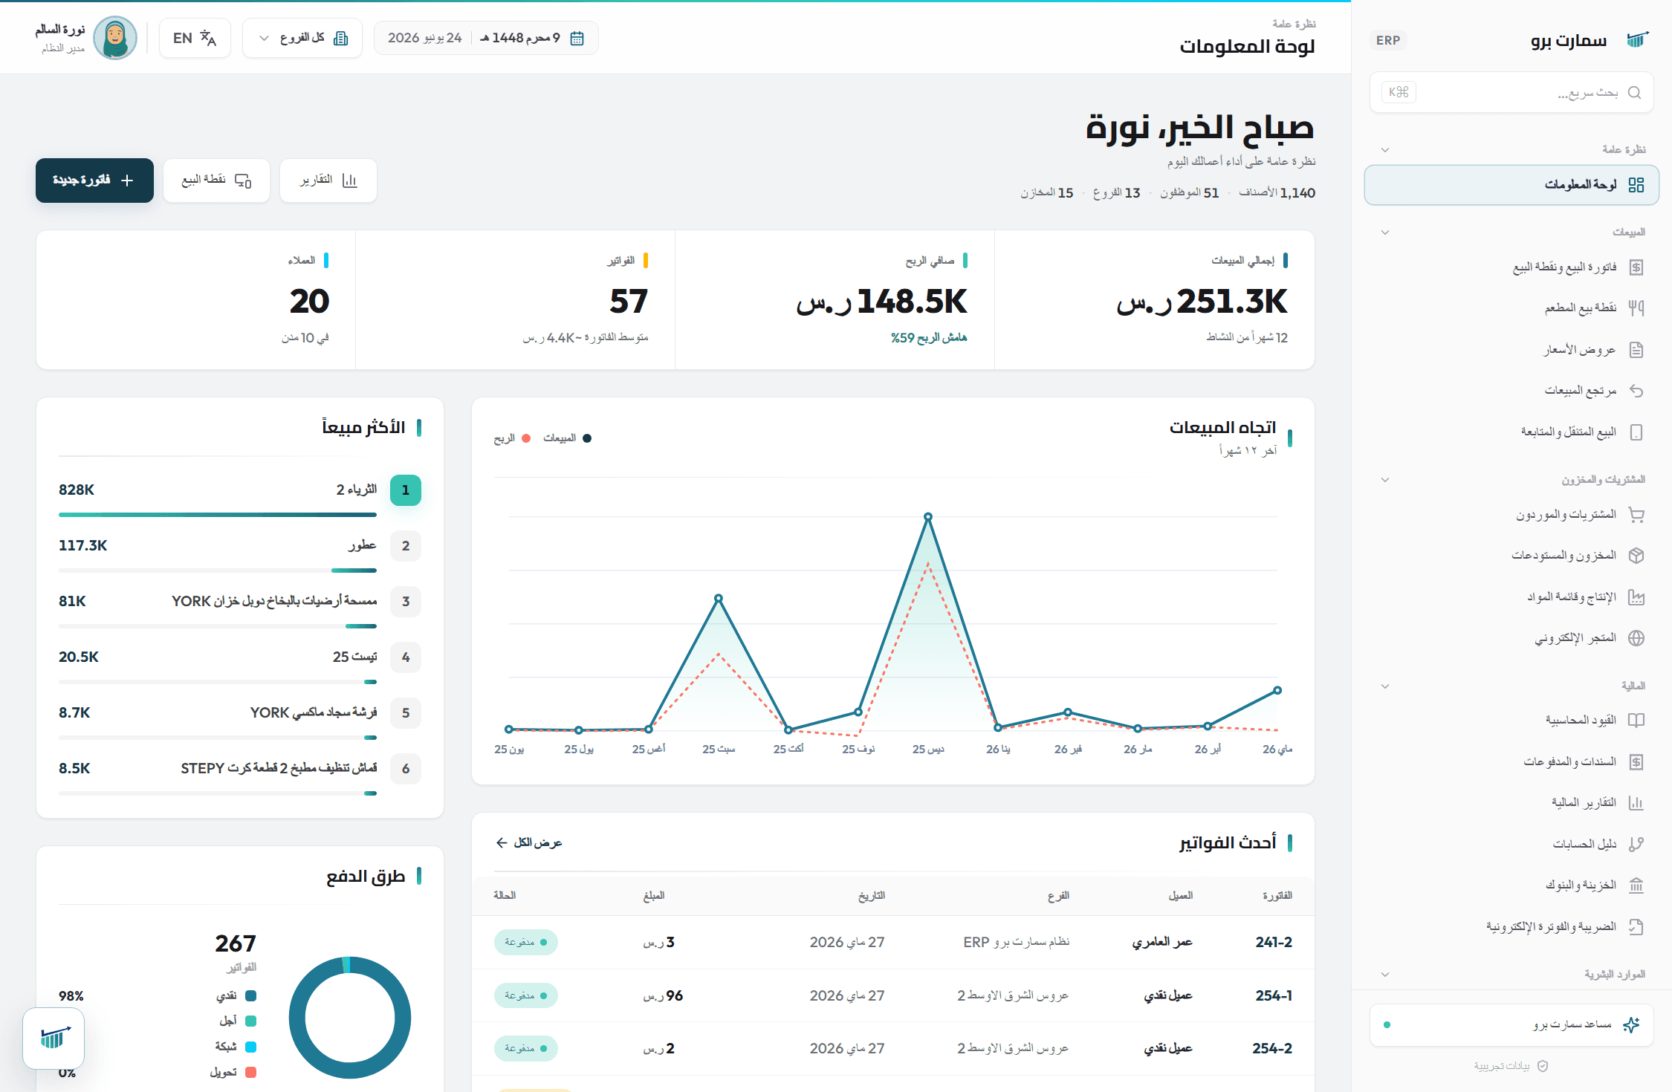
Task: Click the tax and e-invoicing icon
Action: [x=1636, y=927]
